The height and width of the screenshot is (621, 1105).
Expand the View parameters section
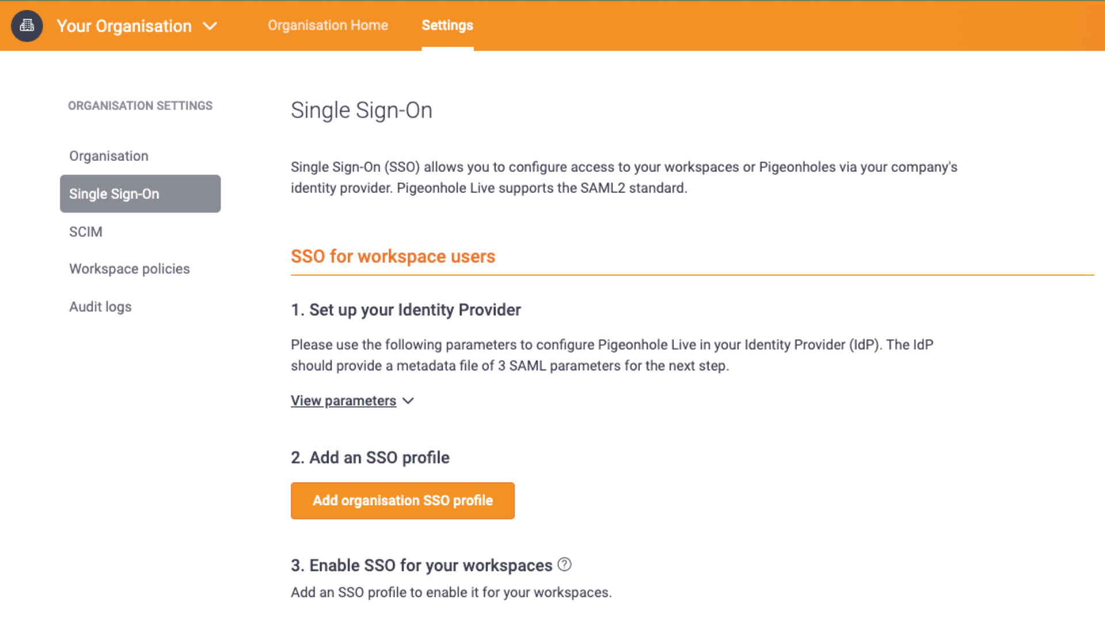[x=343, y=401]
